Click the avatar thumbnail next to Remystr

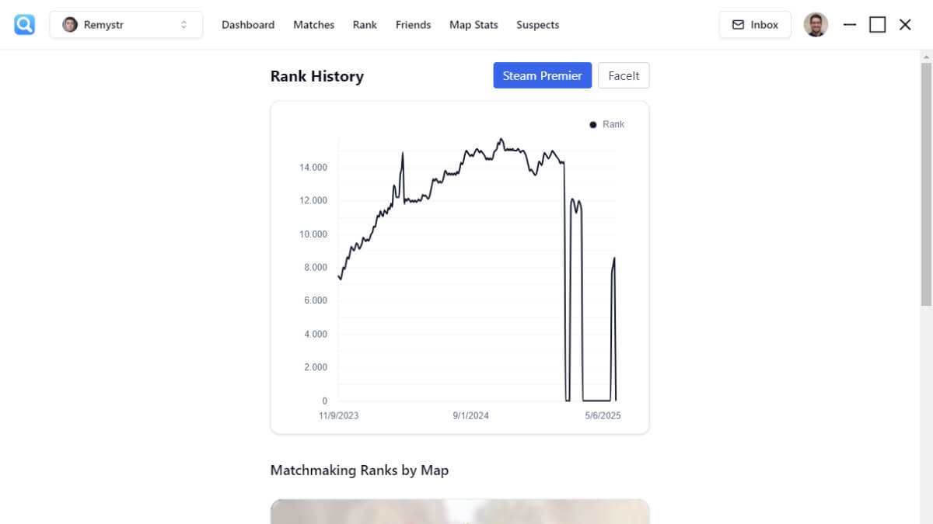pyautogui.click(x=69, y=24)
